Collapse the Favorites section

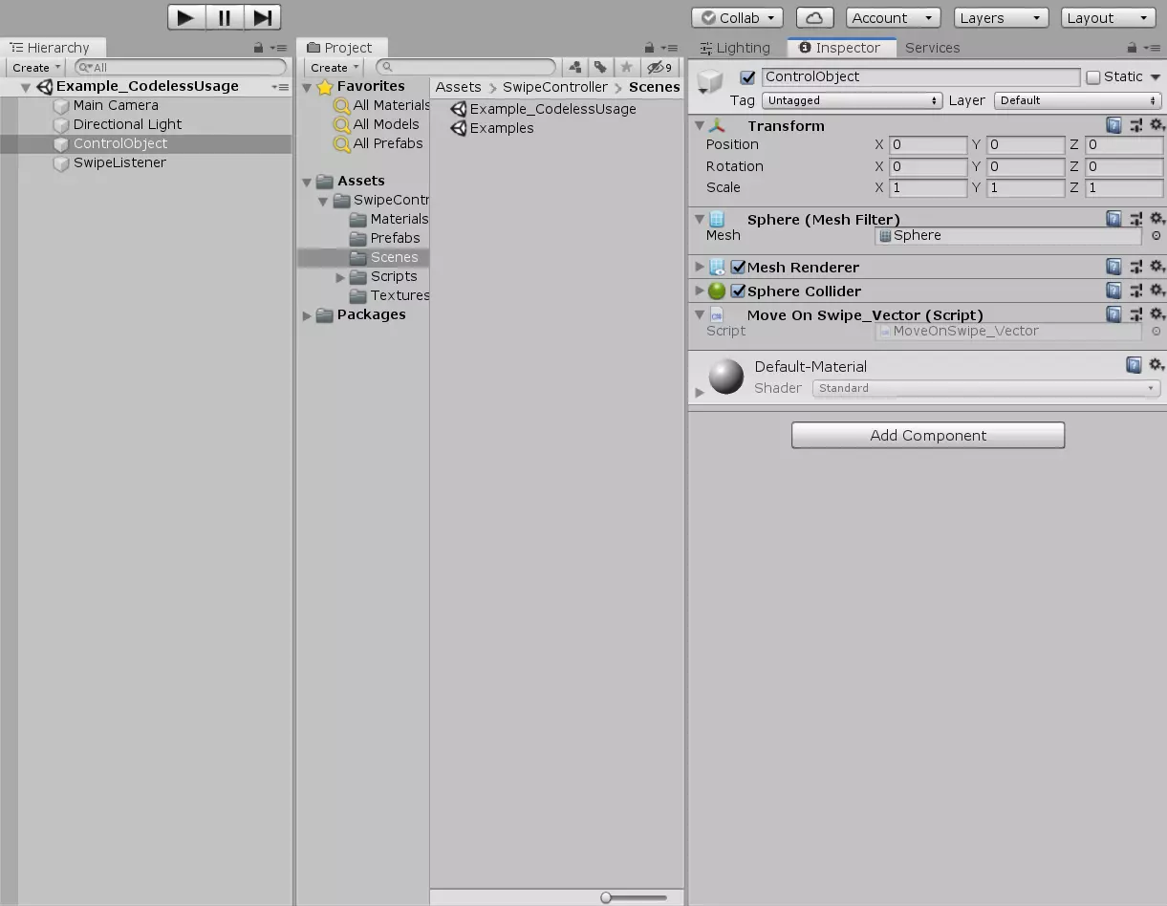(307, 87)
